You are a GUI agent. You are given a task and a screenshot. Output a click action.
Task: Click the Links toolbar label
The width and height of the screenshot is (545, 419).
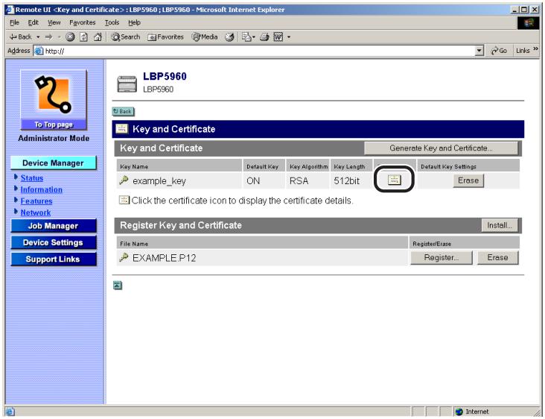[523, 51]
